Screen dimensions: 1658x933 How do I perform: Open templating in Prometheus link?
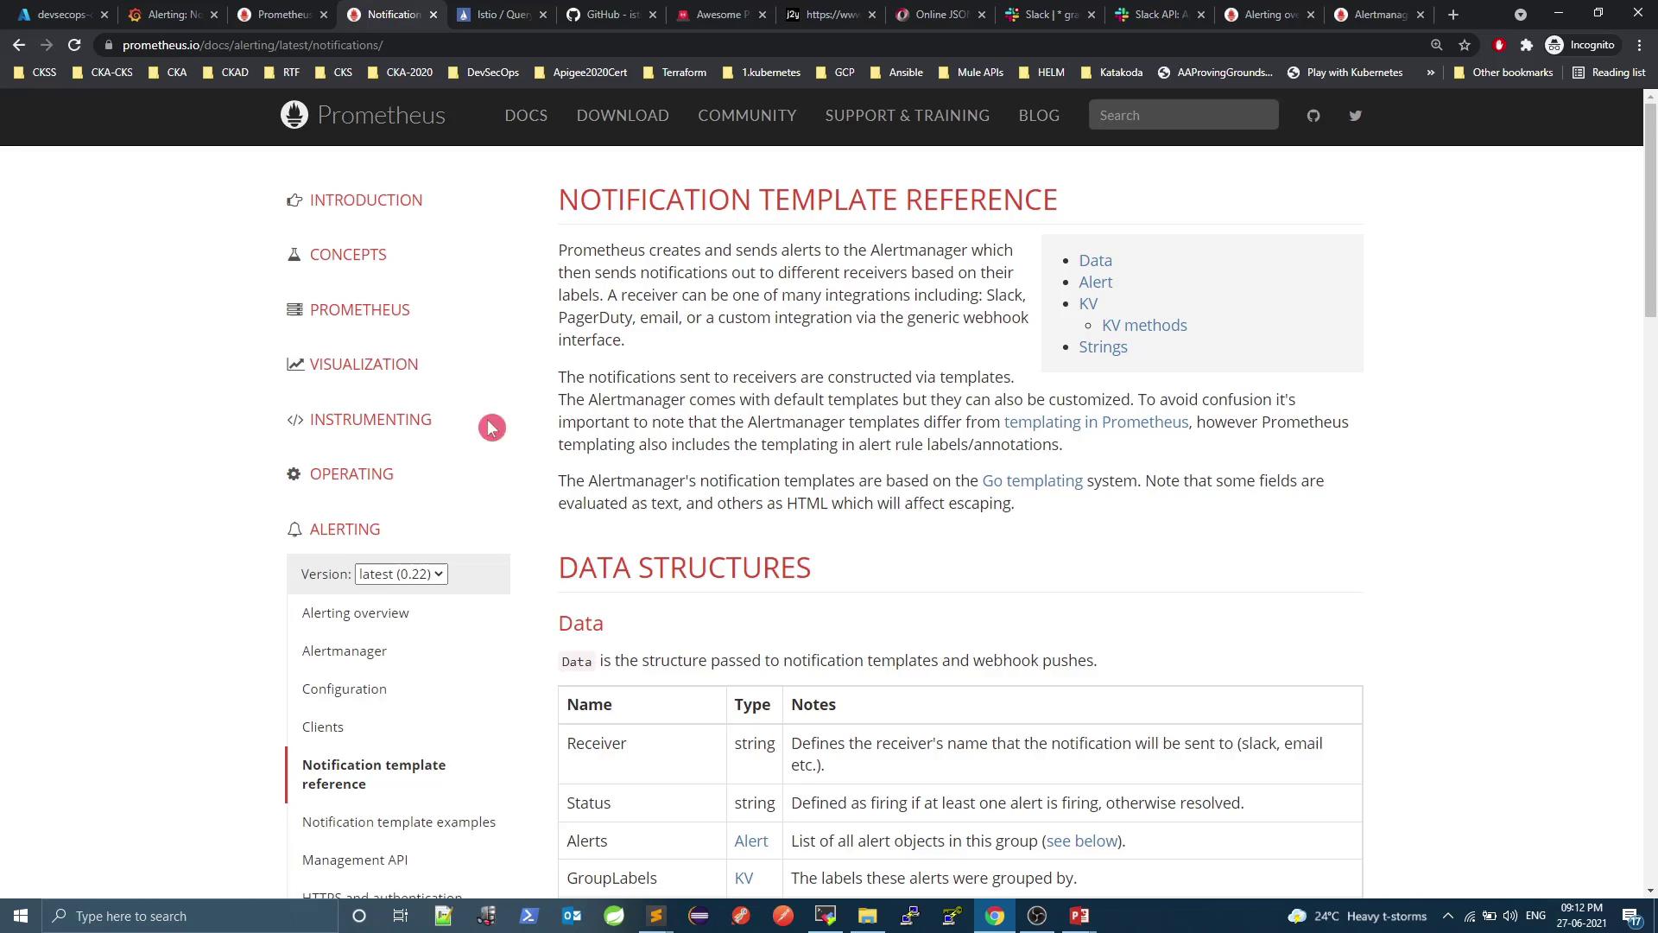[1096, 422]
